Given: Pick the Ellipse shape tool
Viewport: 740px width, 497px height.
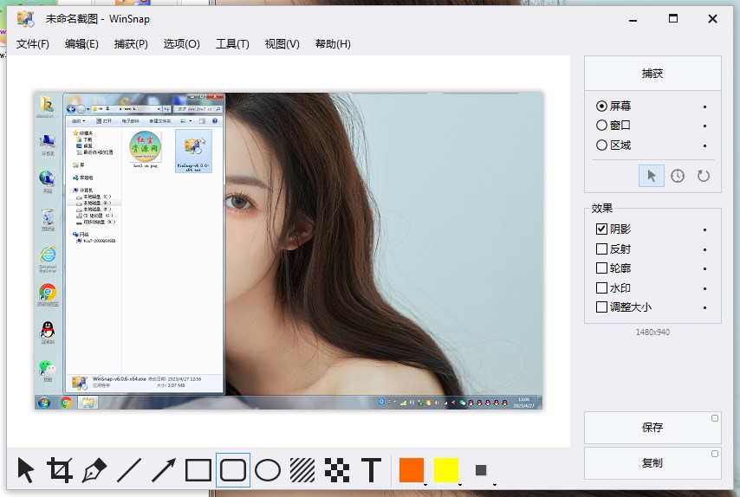Looking at the screenshot, I should click(268, 470).
